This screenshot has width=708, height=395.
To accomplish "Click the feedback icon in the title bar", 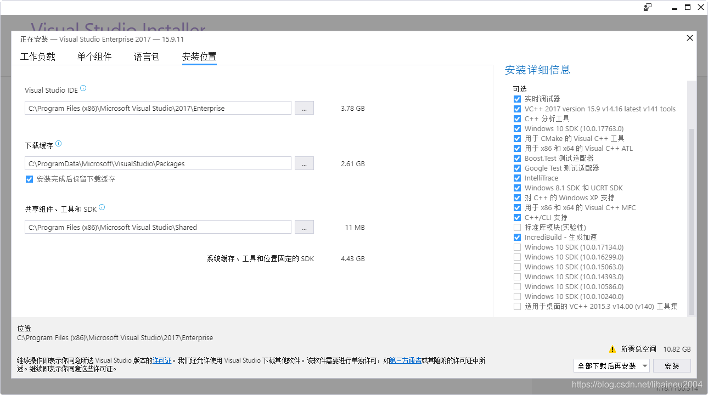I will click(x=648, y=7).
